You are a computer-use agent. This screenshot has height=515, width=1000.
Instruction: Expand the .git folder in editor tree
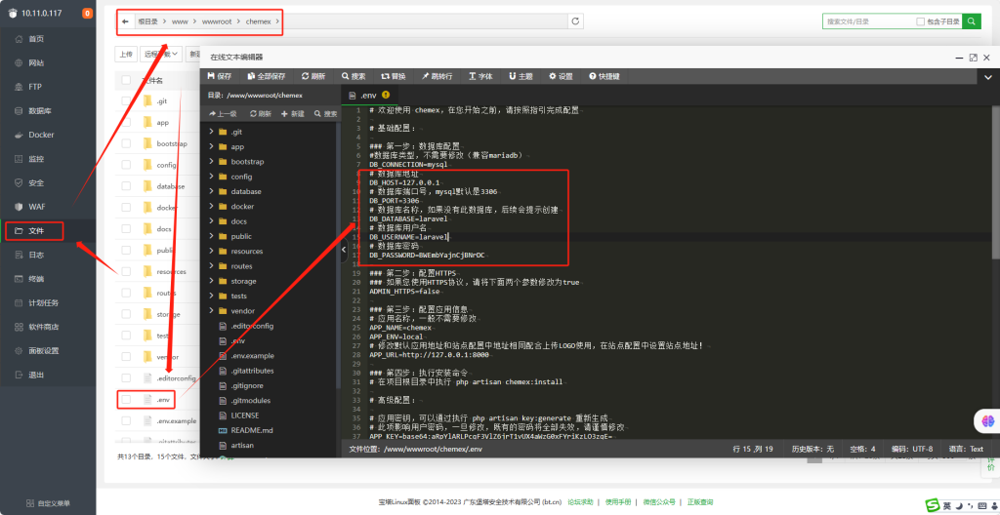click(211, 132)
